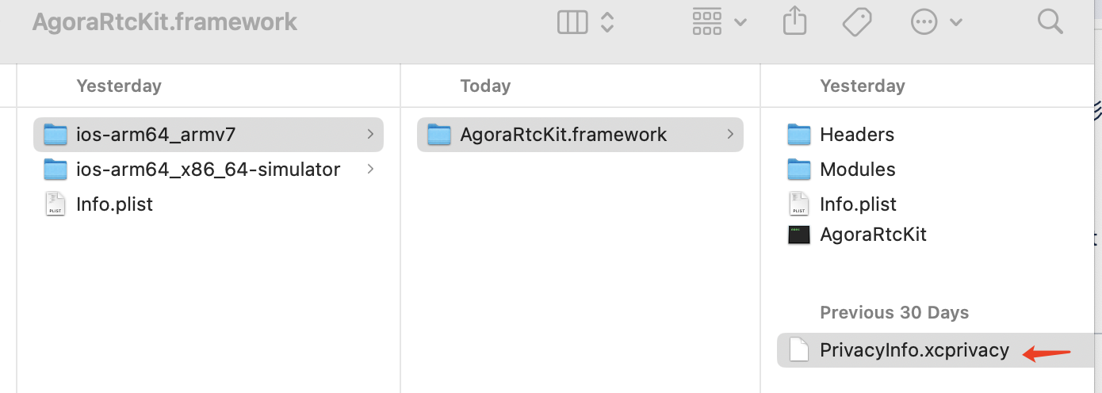Select the PrivacyInfo.xcprivacy file icon
The image size is (1102, 393).
point(799,350)
